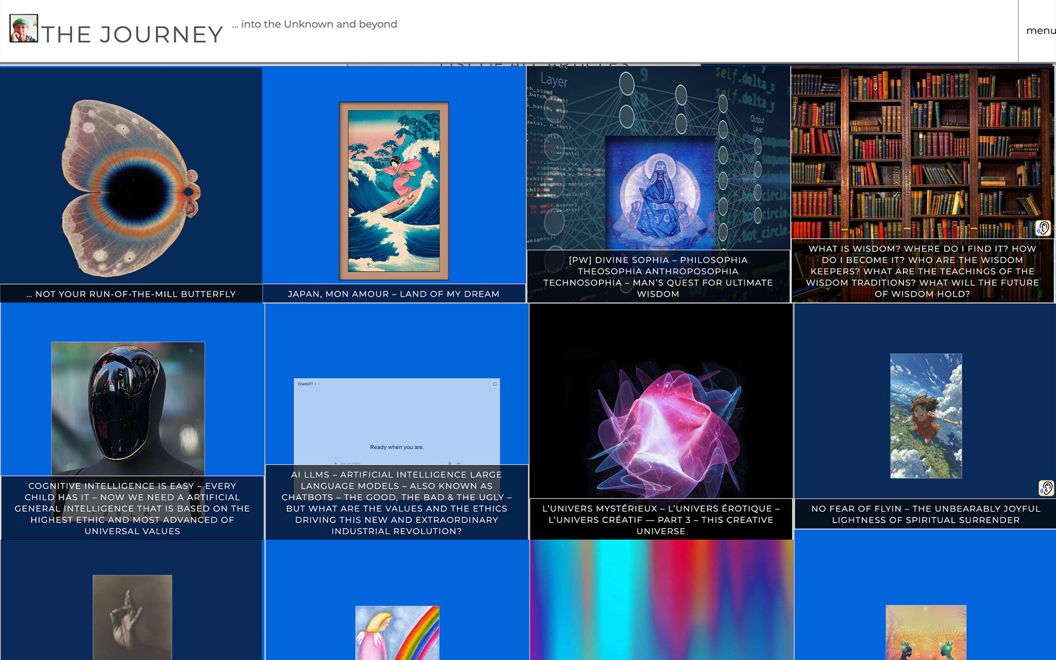Image resolution: width=1056 pixels, height=660 pixels.
Task: Click the Japanese wave surfer painting thumbnail
Action: [x=393, y=191]
